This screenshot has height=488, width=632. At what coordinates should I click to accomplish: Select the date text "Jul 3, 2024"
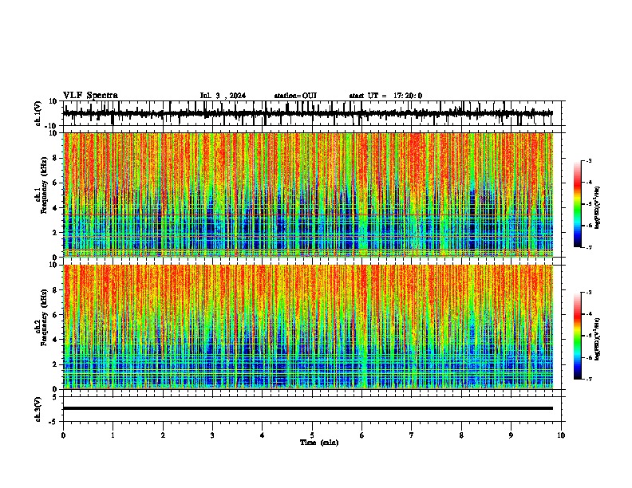tap(223, 96)
